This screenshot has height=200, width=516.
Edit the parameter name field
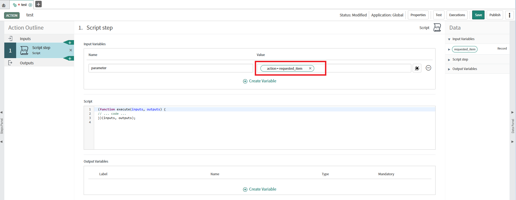click(171, 68)
